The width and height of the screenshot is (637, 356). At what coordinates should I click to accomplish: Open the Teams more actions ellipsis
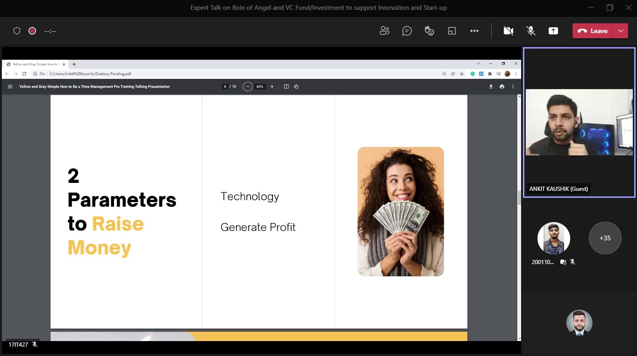[x=474, y=31]
